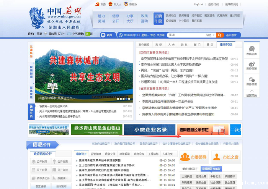Image resolution: width=268 pixels, height=189 pixels.
Task: Open 公开年报 icon button
Action: 61,170
